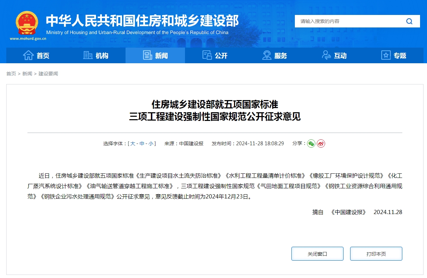Open the 首页 breadcrumb link
Image resolution: width=427 pixels, height=278 pixels.
pyautogui.click(x=11, y=73)
